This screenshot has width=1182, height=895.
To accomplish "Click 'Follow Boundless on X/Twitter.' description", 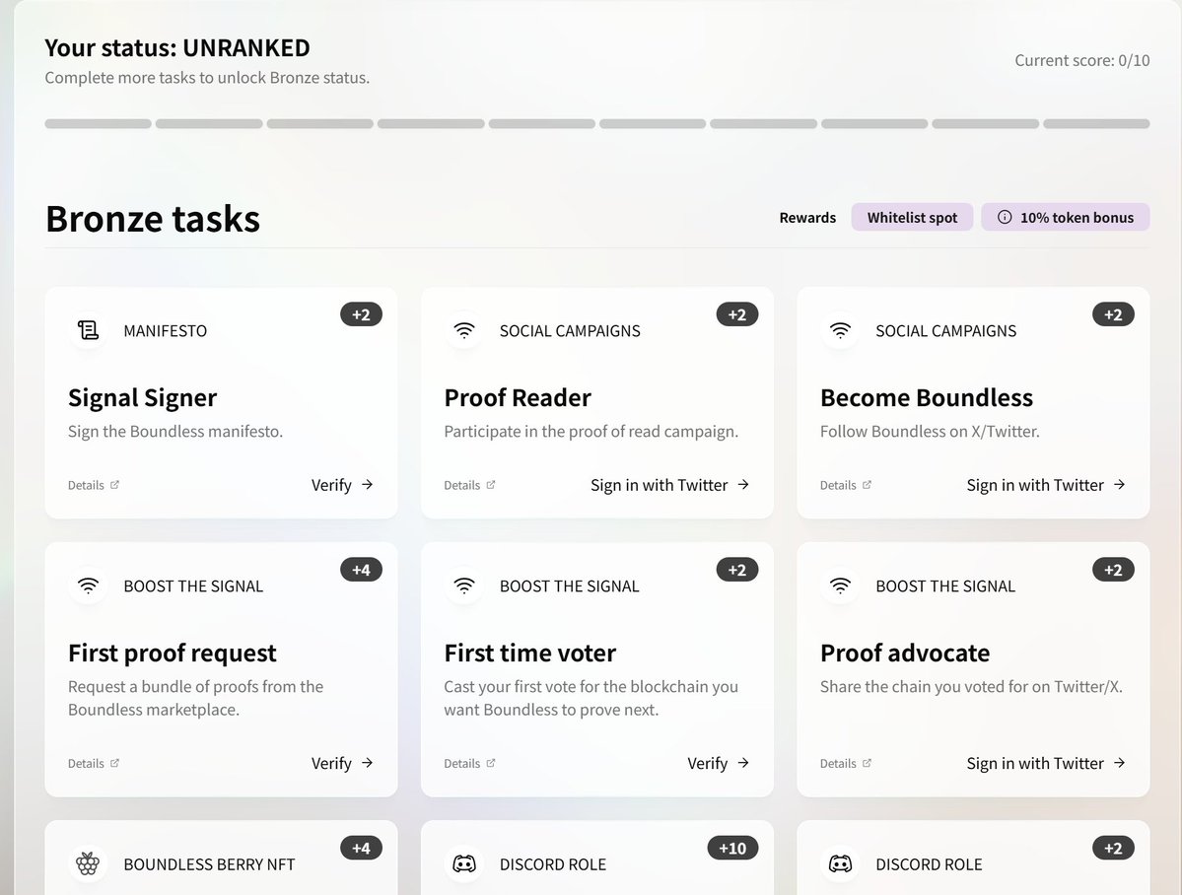I will 930,432.
